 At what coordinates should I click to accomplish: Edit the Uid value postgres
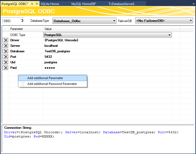click(107, 62)
